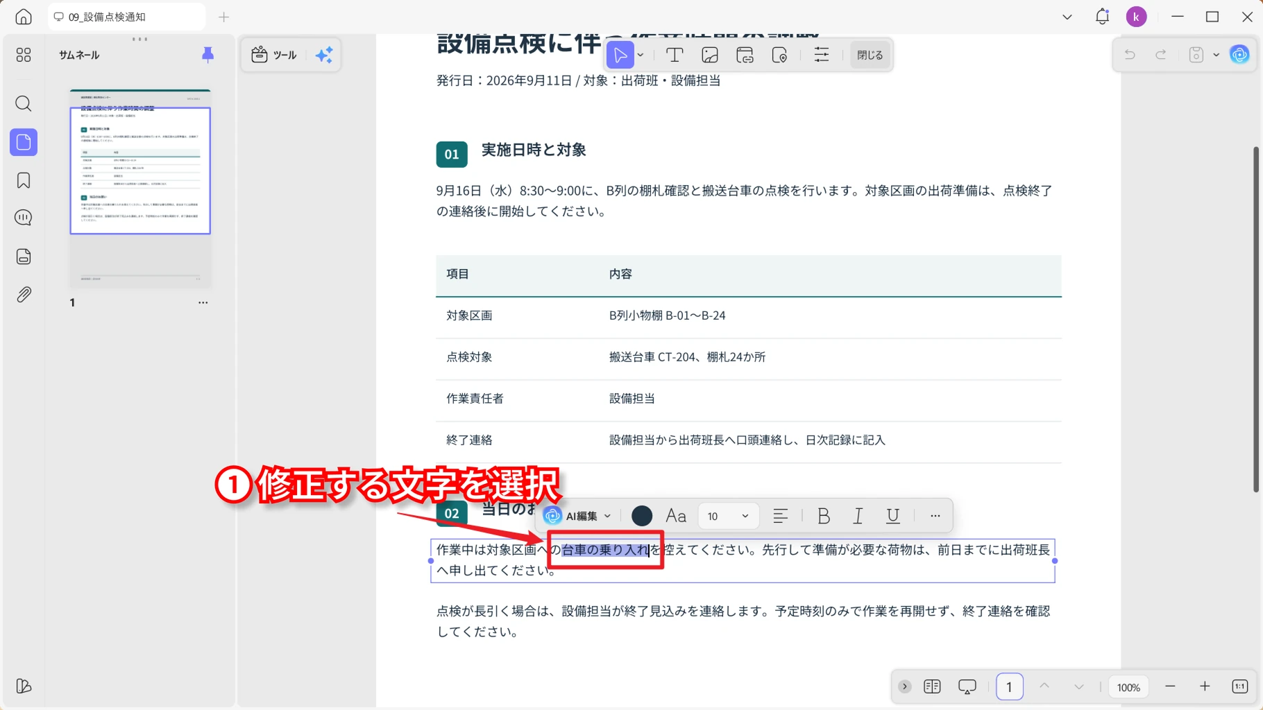Image resolution: width=1263 pixels, height=710 pixels.
Task: Open the grid dashboard icon in sidebar
Action: point(24,55)
